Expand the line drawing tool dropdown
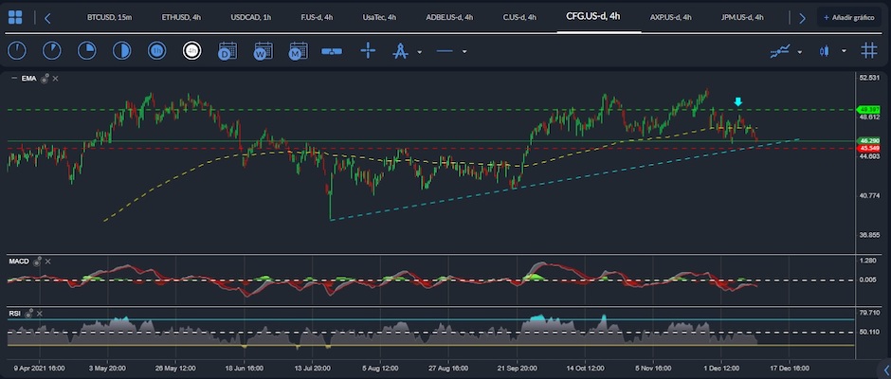Viewport: 891px width, 379px height. [464, 52]
